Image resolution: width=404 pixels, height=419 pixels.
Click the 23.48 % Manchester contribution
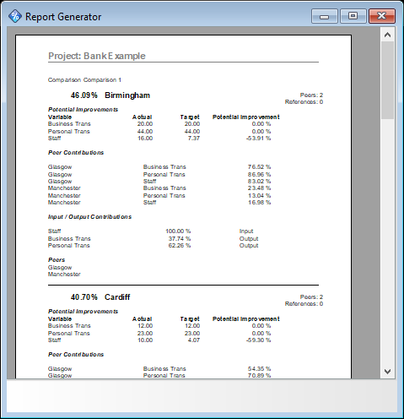coord(259,188)
